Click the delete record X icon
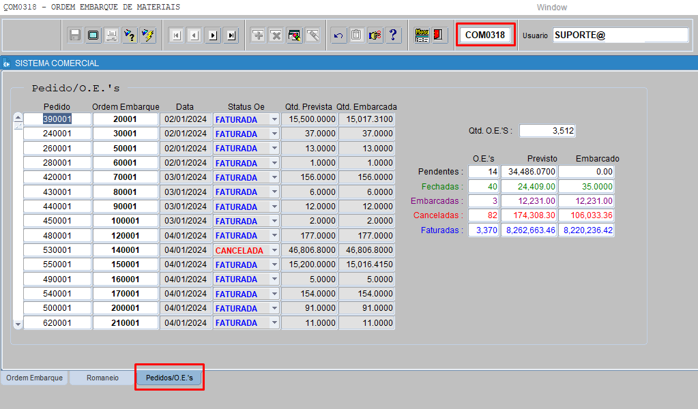698x409 pixels. pos(276,35)
